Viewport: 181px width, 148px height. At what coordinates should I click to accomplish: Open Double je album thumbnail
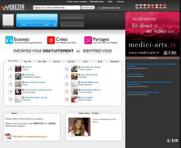tap(18, 76)
